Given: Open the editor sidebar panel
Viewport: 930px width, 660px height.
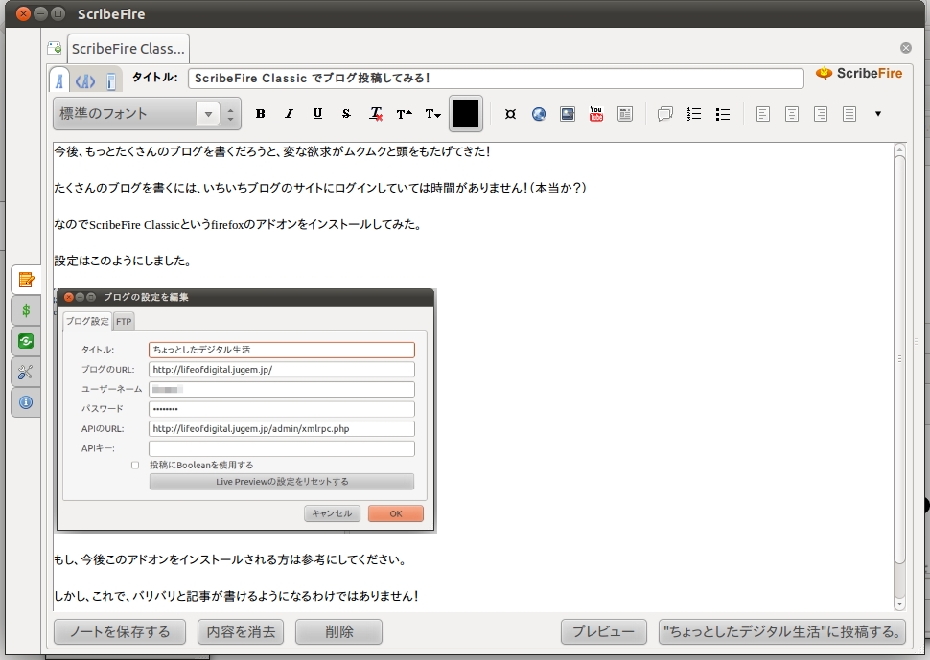Looking at the screenshot, I should point(26,280).
